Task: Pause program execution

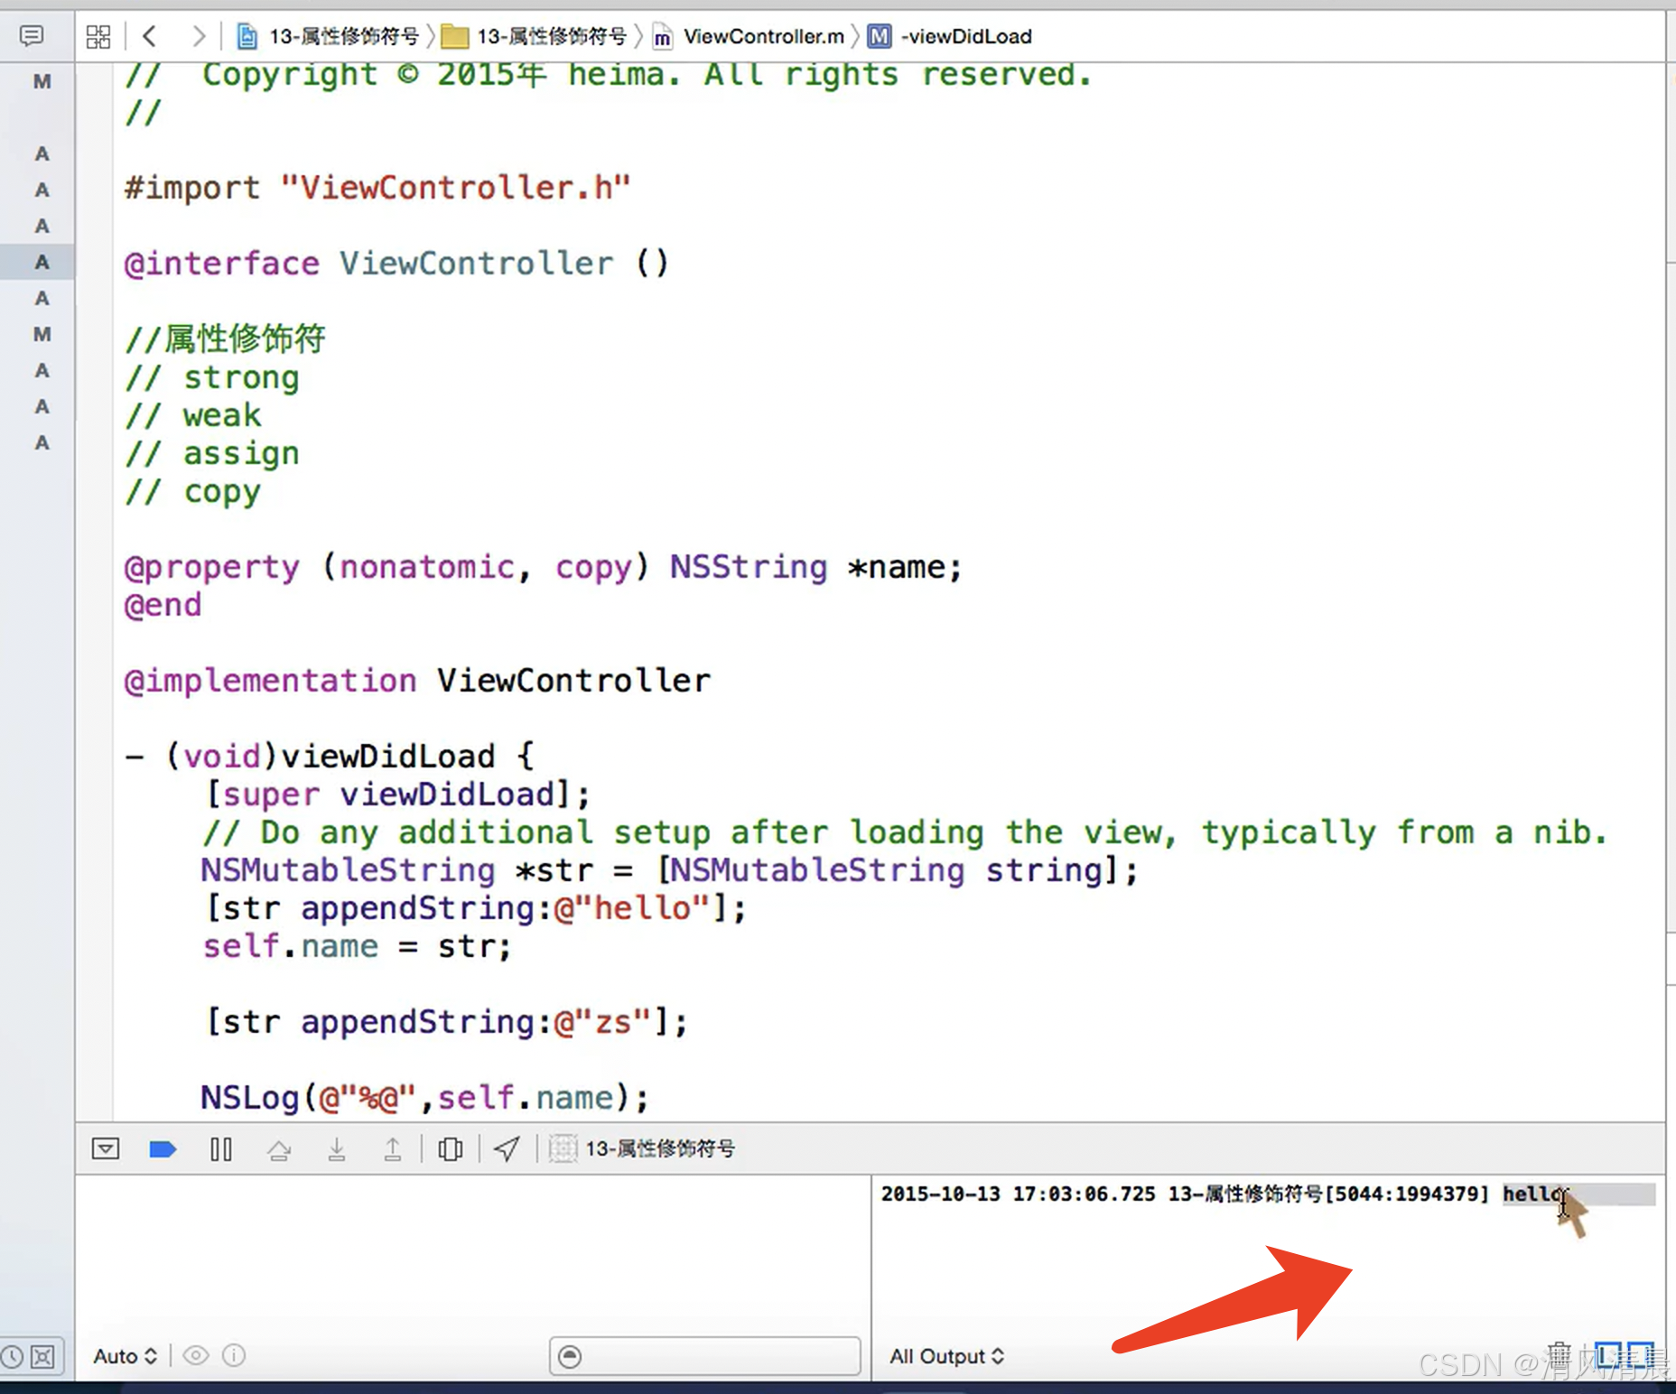Action: [221, 1149]
